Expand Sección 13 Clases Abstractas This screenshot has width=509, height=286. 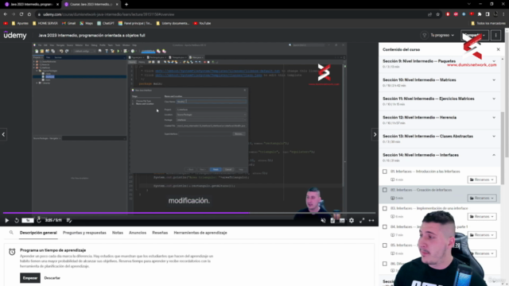point(494,136)
